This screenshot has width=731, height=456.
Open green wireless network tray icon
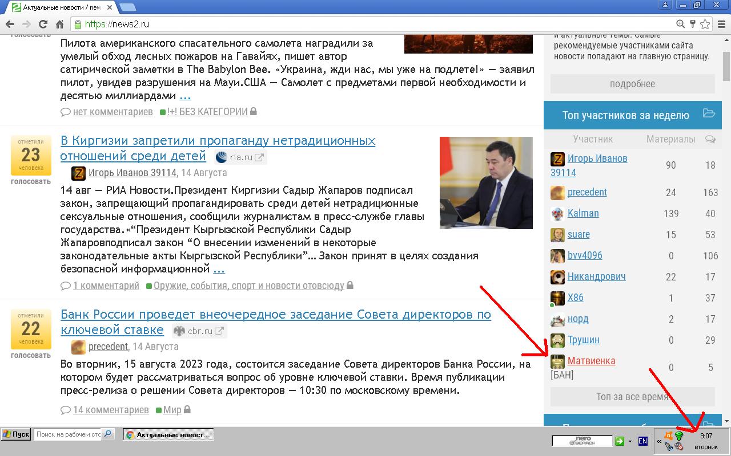[x=679, y=436]
